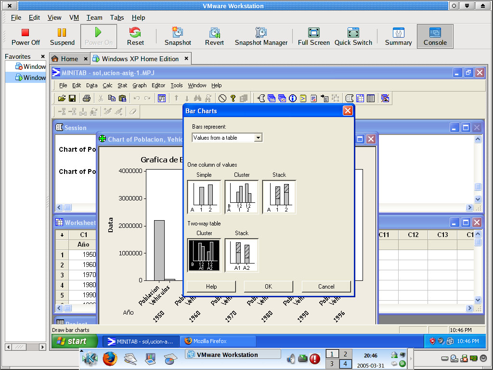Image resolution: width=493 pixels, height=370 pixels.
Task: Click the Worksheet data-direction arrow cell
Action: pyautogui.click(x=62, y=235)
